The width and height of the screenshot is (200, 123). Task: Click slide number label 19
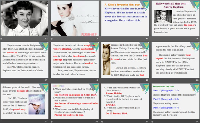147,80
